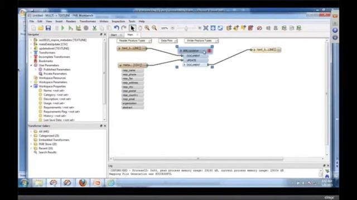Select the abstract attribute

point(133,107)
